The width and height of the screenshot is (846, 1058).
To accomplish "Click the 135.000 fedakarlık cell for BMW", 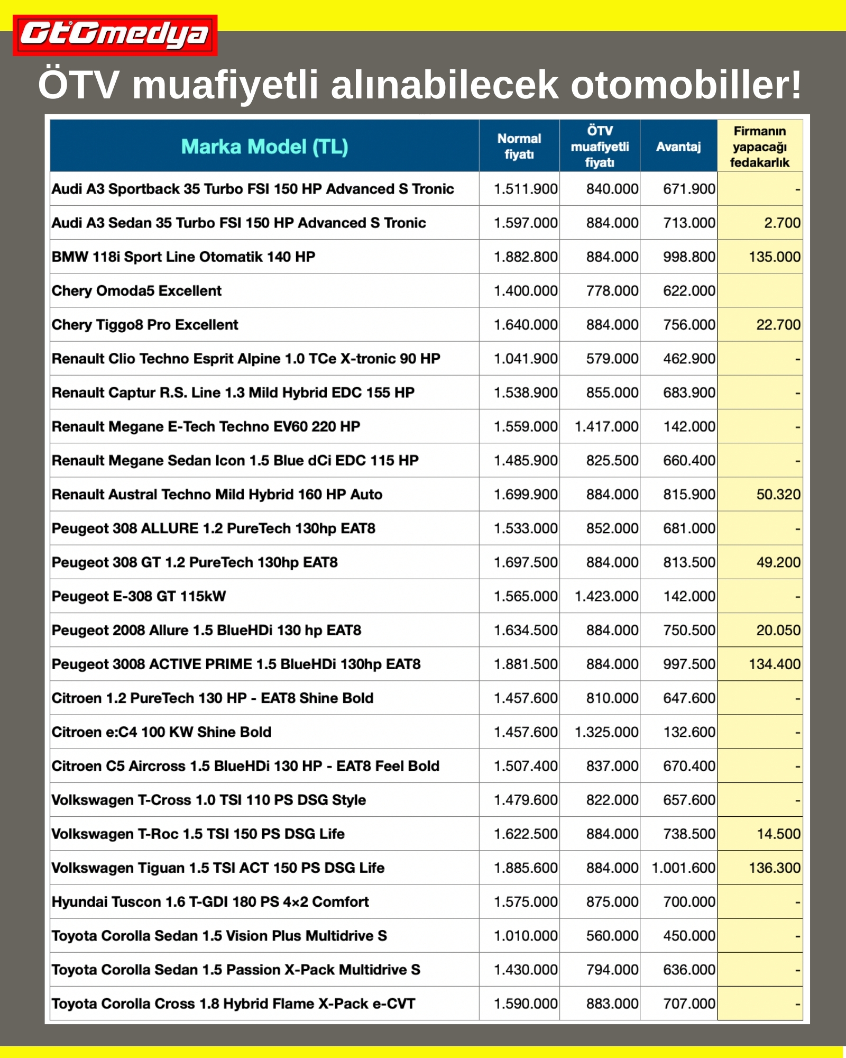I will point(774,257).
